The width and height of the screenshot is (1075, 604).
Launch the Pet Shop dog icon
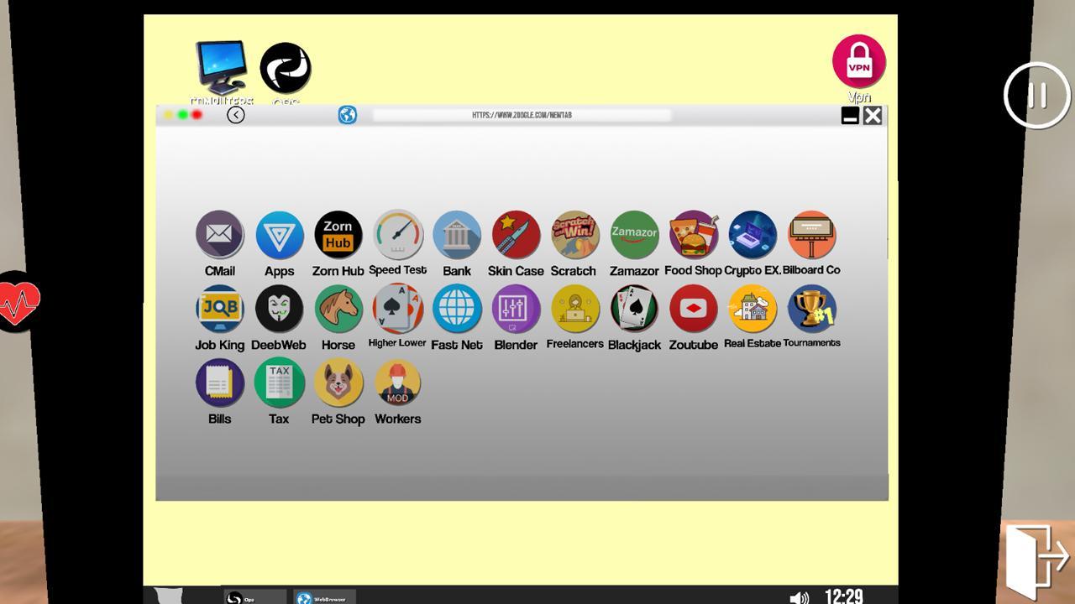[x=338, y=383]
